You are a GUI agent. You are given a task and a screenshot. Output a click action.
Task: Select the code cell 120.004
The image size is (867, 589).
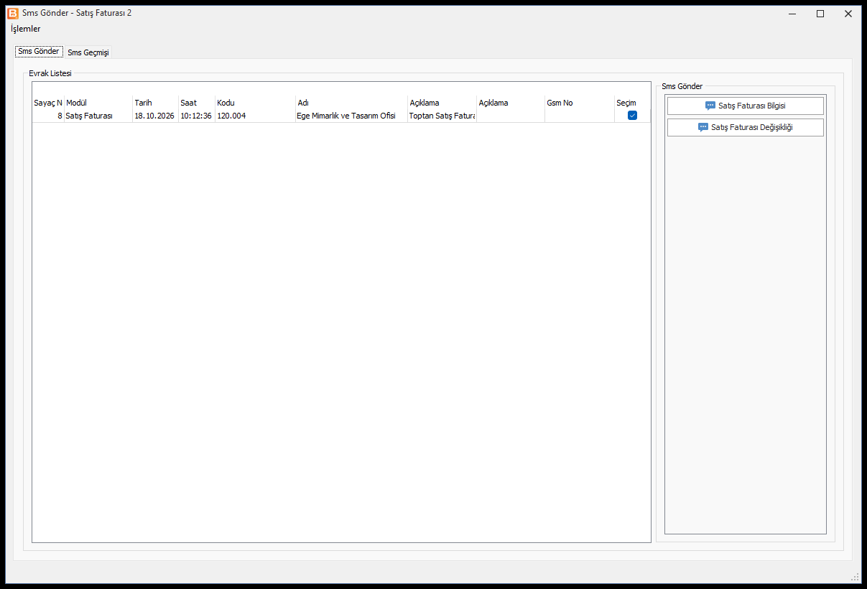pos(255,116)
